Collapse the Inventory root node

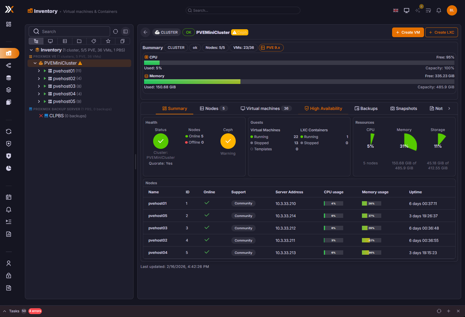tap(31, 50)
